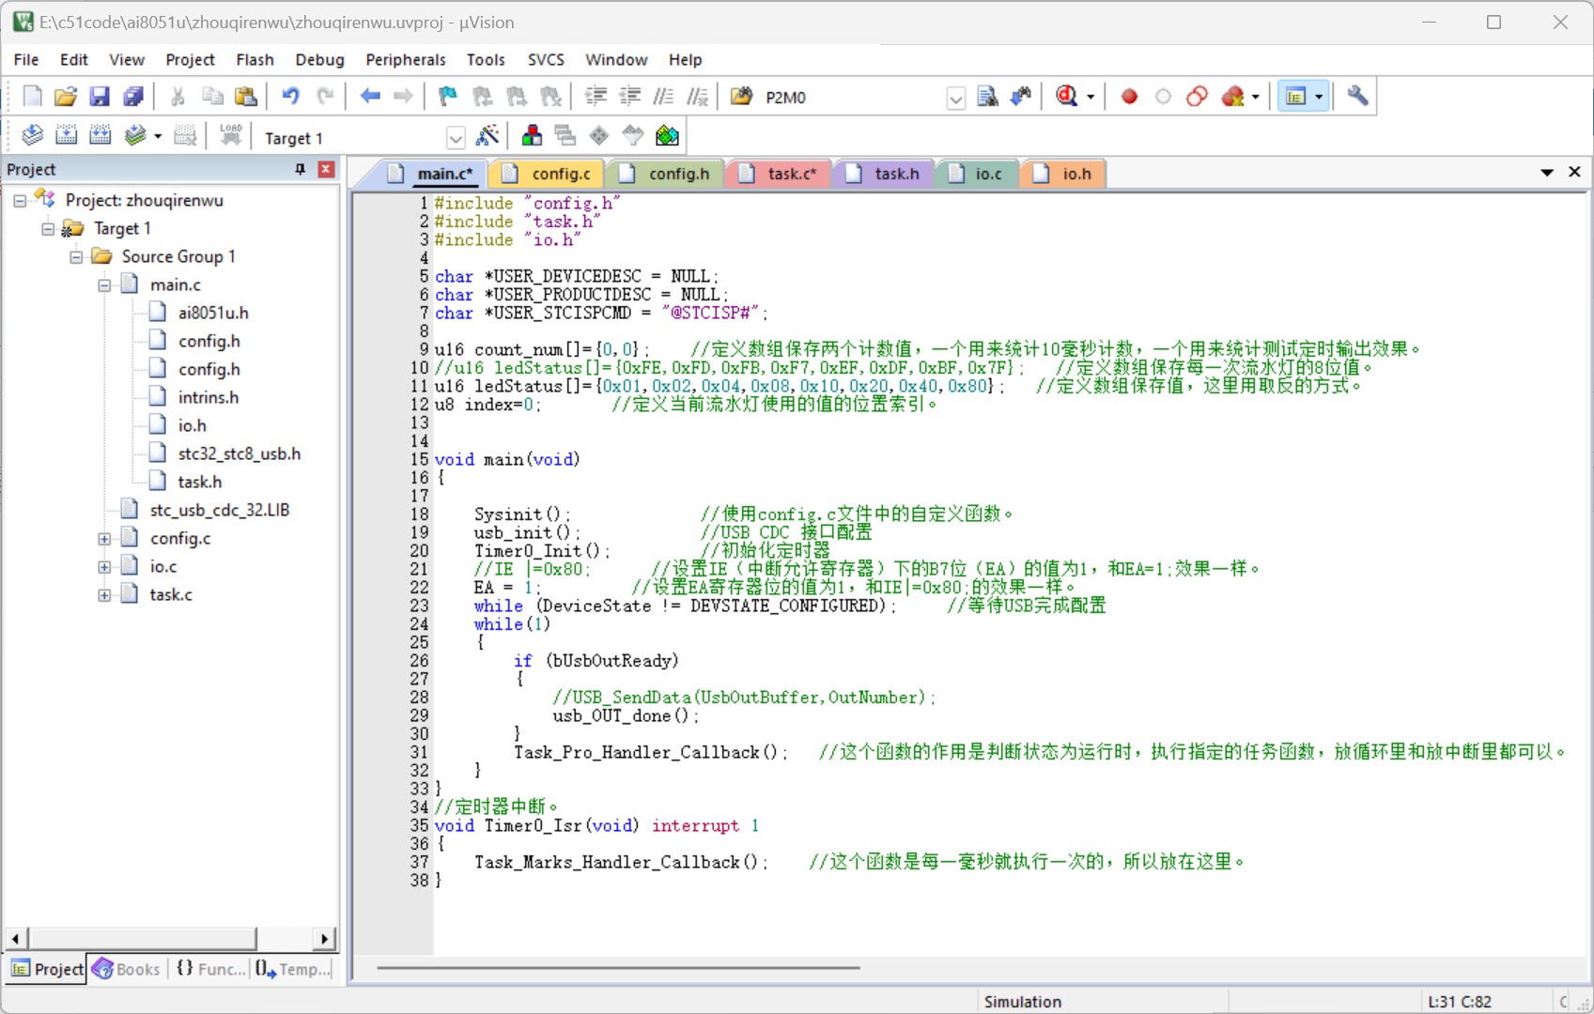Screen dimensions: 1594x1014
Task: Open the Flash menu
Action: tap(255, 59)
